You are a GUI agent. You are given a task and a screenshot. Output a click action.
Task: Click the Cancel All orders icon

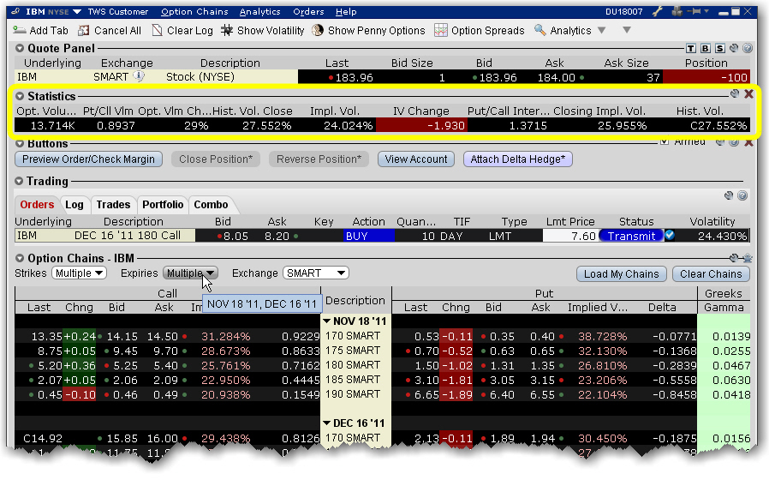click(x=85, y=30)
